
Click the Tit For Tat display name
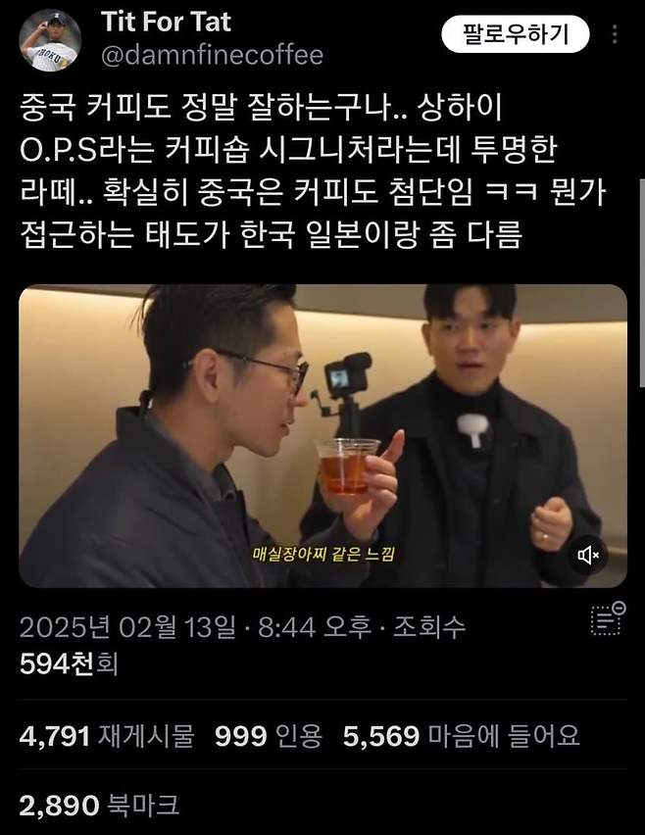point(166,22)
